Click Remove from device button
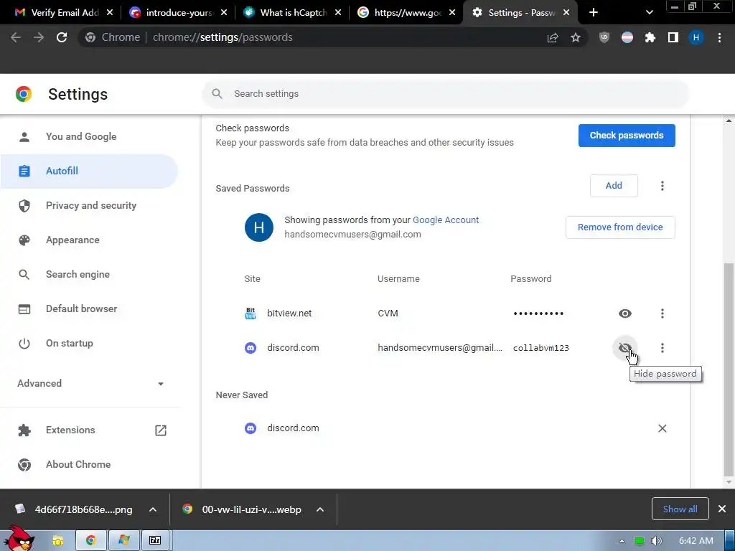The height and width of the screenshot is (551, 735). [x=620, y=227]
